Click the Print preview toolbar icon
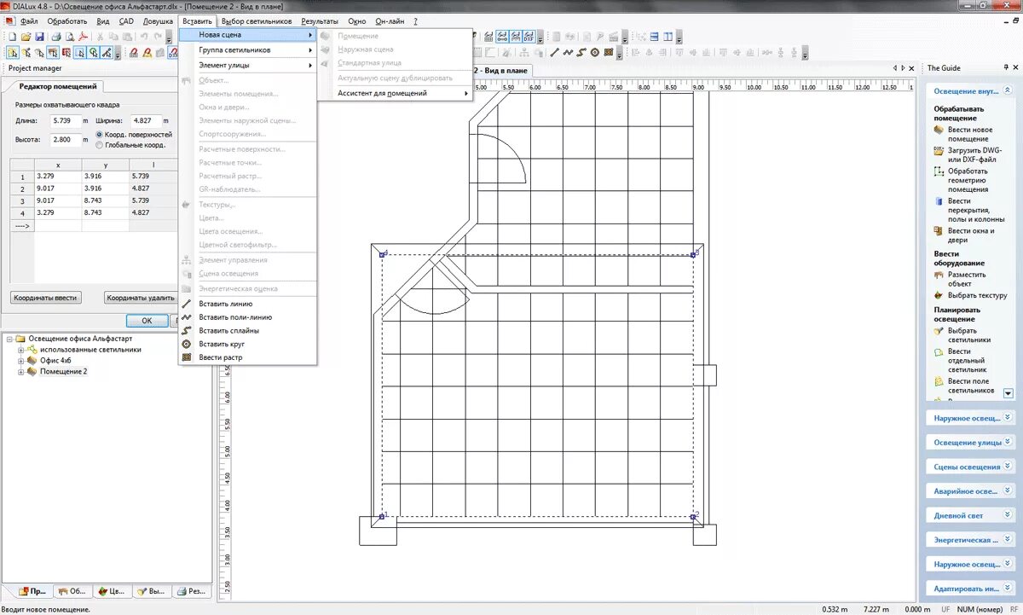1023x615 pixels. (70, 37)
